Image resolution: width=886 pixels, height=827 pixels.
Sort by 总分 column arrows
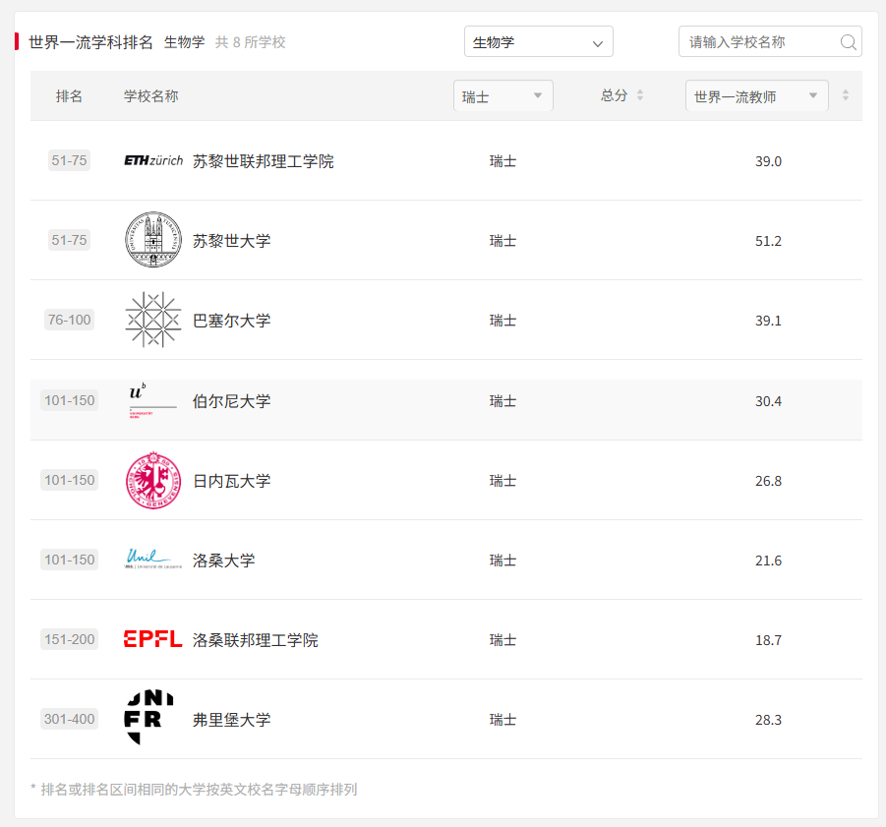(640, 95)
